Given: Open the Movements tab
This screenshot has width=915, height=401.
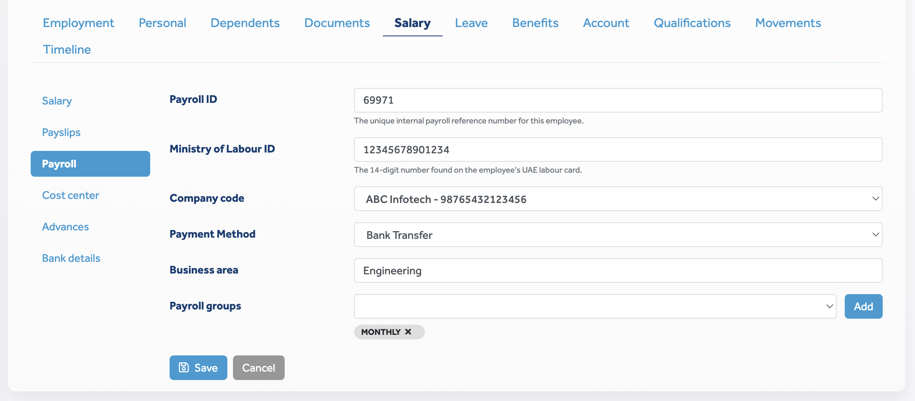Looking at the screenshot, I should [788, 23].
